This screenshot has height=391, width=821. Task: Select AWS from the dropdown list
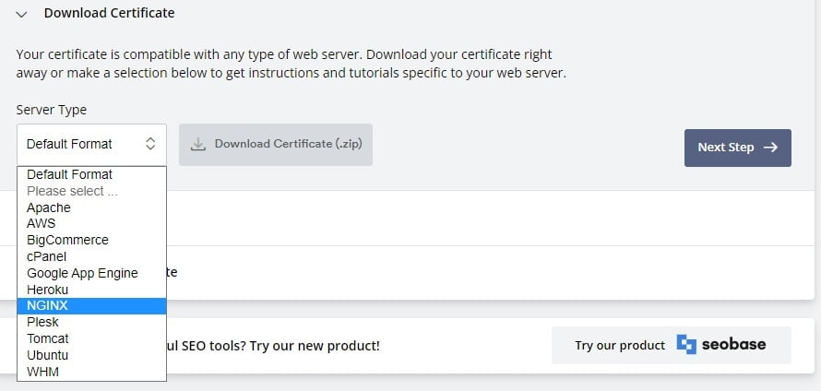(x=42, y=223)
